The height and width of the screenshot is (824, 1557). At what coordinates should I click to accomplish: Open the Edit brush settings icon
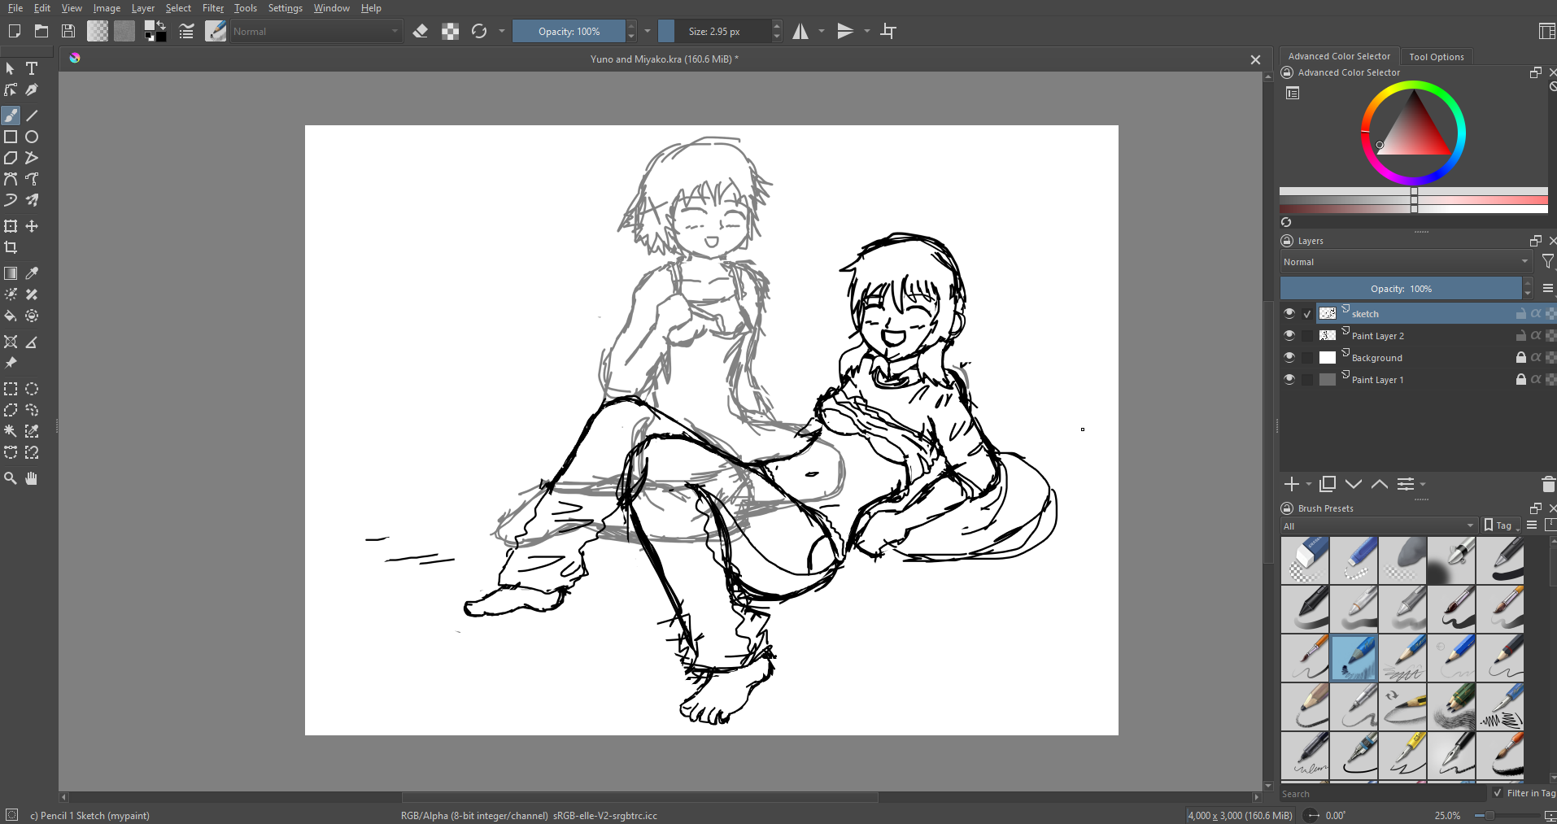pos(186,31)
